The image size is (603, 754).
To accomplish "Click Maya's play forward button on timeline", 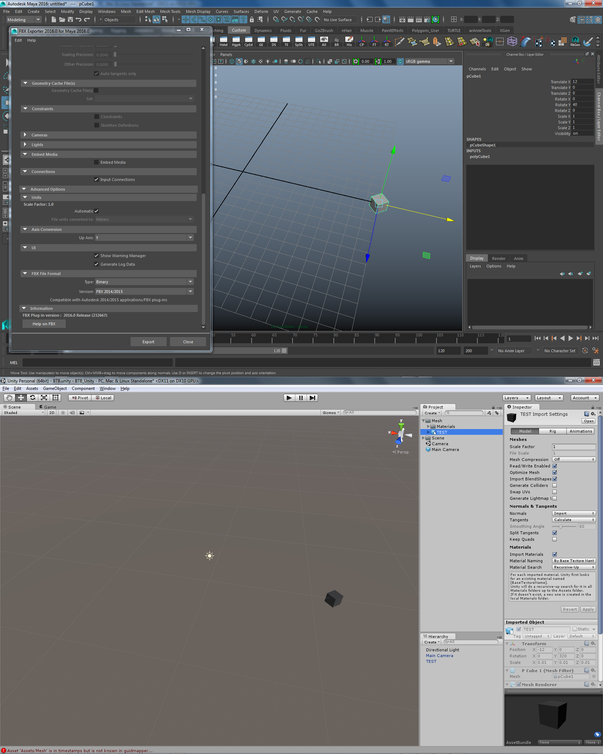I will [x=570, y=338].
